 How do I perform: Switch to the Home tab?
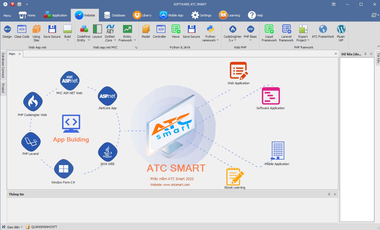tap(27, 15)
